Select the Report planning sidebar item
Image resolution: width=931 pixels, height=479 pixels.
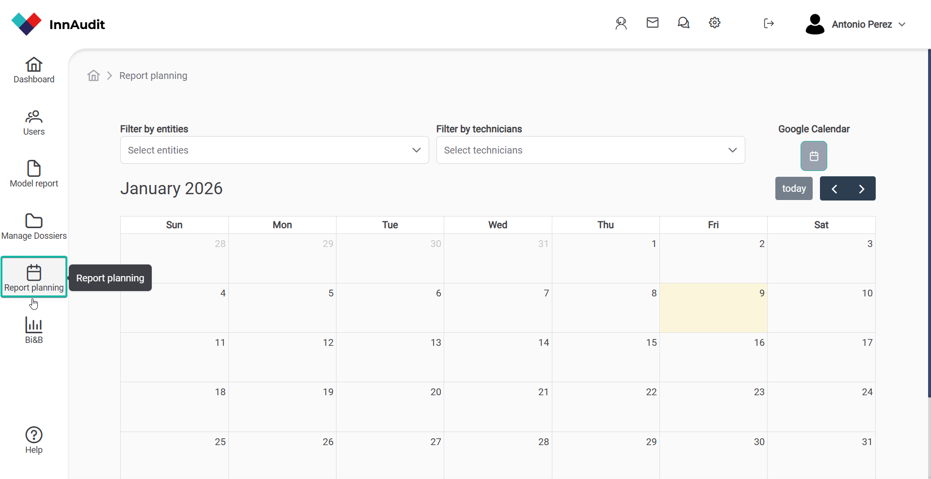34,278
